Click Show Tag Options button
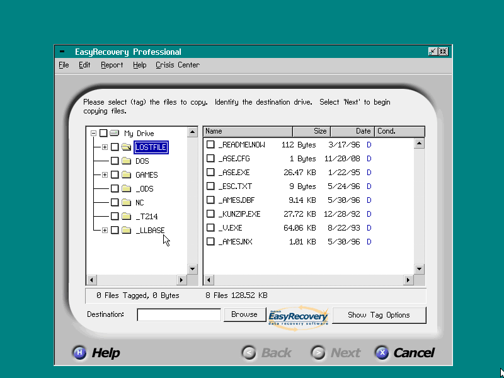 point(379,315)
